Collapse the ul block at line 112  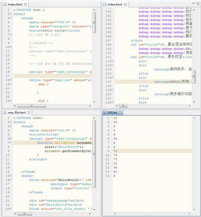point(113,61)
